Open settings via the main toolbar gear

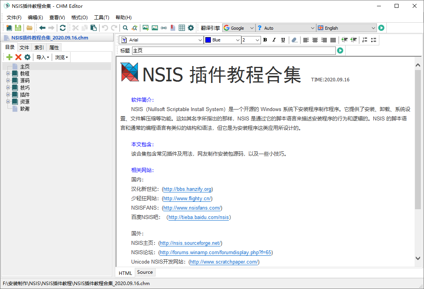pos(191,28)
